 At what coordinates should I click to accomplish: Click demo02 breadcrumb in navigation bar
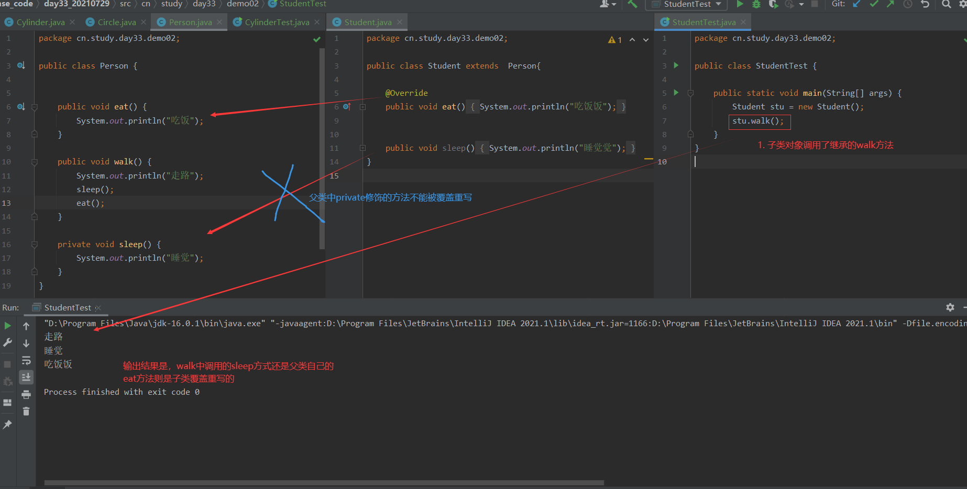click(243, 4)
